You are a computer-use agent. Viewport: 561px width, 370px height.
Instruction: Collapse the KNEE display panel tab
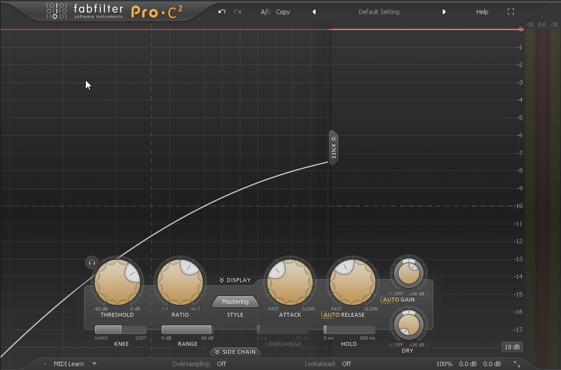(x=333, y=147)
